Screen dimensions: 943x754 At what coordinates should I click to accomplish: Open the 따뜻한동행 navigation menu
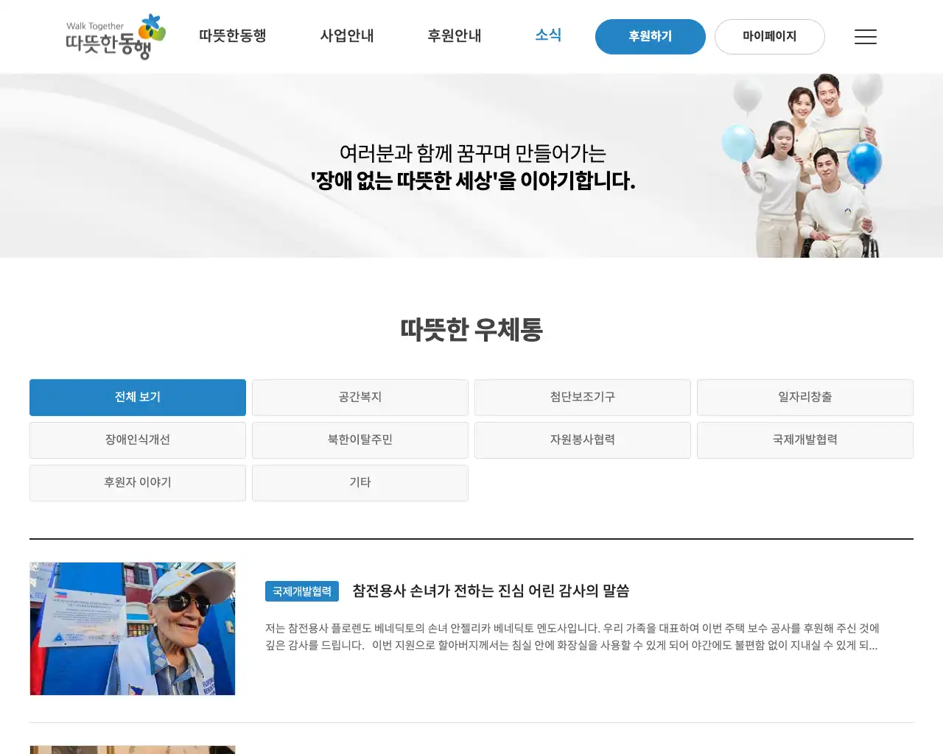coord(233,35)
